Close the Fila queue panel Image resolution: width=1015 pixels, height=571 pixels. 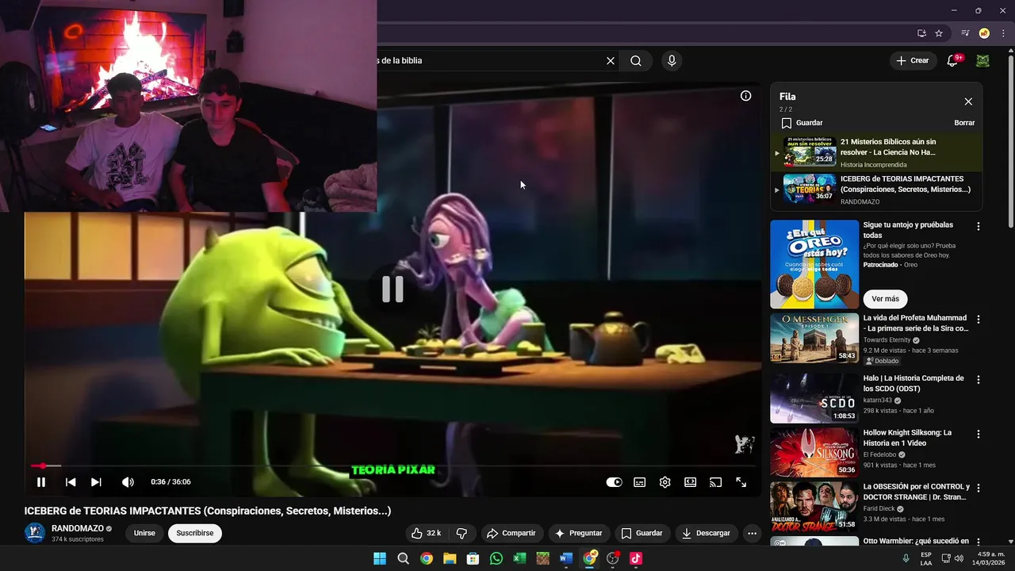tap(968, 102)
